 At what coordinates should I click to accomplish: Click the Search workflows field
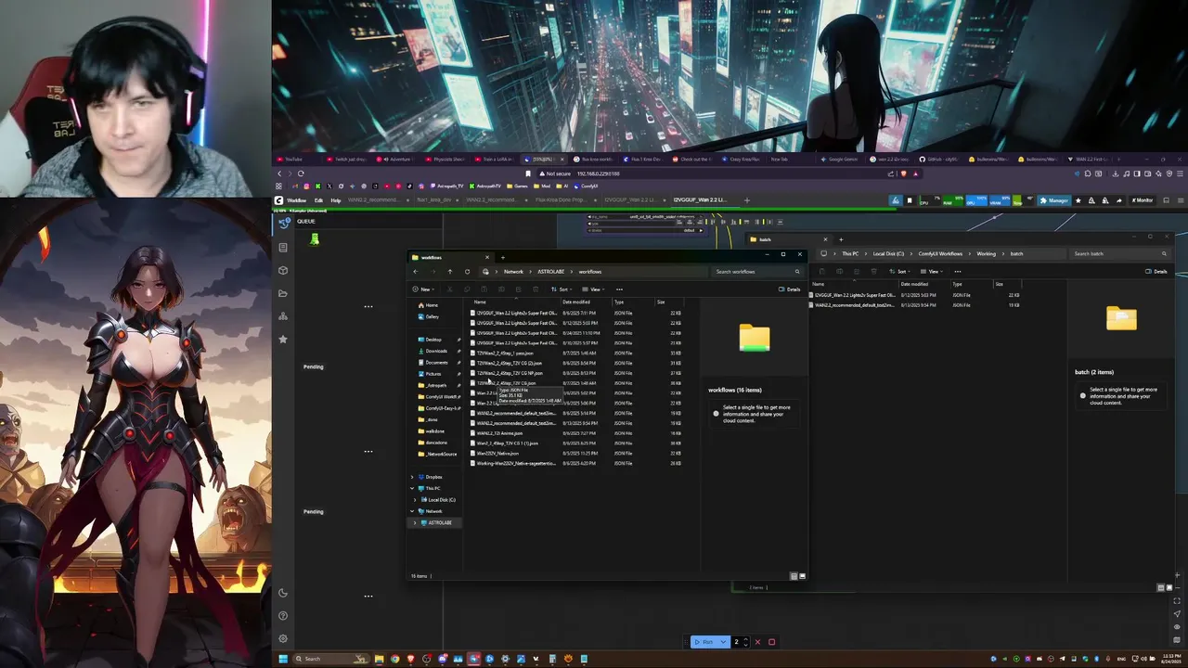[x=756, y=272]
